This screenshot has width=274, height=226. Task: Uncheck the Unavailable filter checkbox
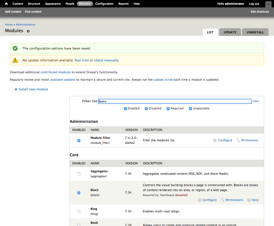190,109
